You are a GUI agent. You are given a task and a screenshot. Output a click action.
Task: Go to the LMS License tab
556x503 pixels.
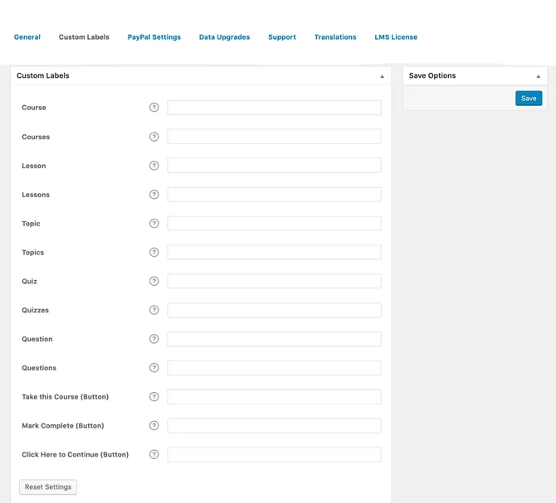(x=396, y=37)
